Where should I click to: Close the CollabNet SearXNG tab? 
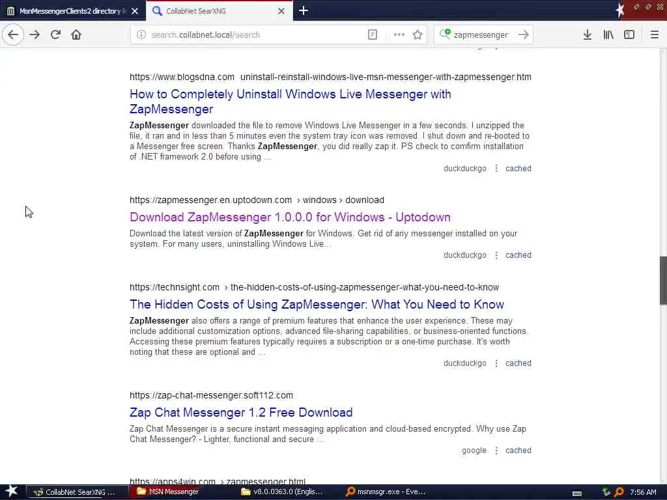tap(281, 11)
